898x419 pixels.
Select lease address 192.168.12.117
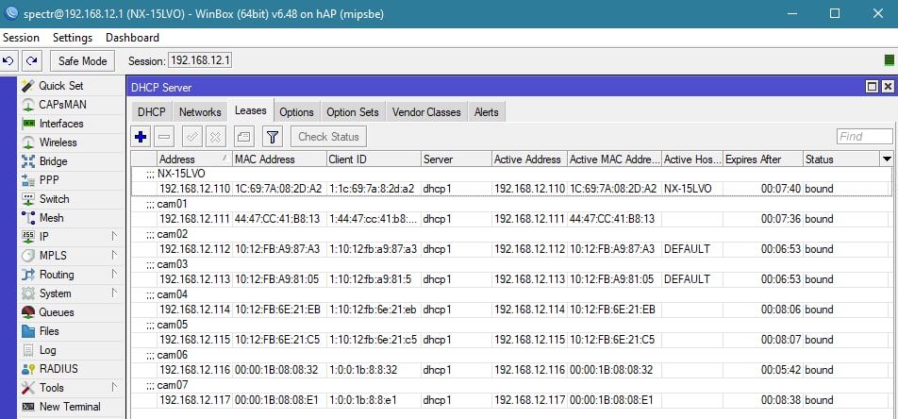[x=194, y=400]
